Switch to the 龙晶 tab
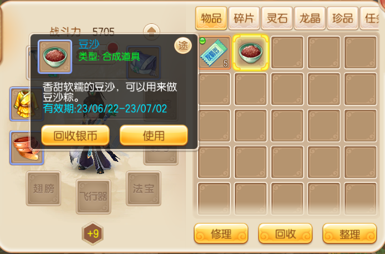385x254 pixels. pyautogui.click(x=310, y=18)
